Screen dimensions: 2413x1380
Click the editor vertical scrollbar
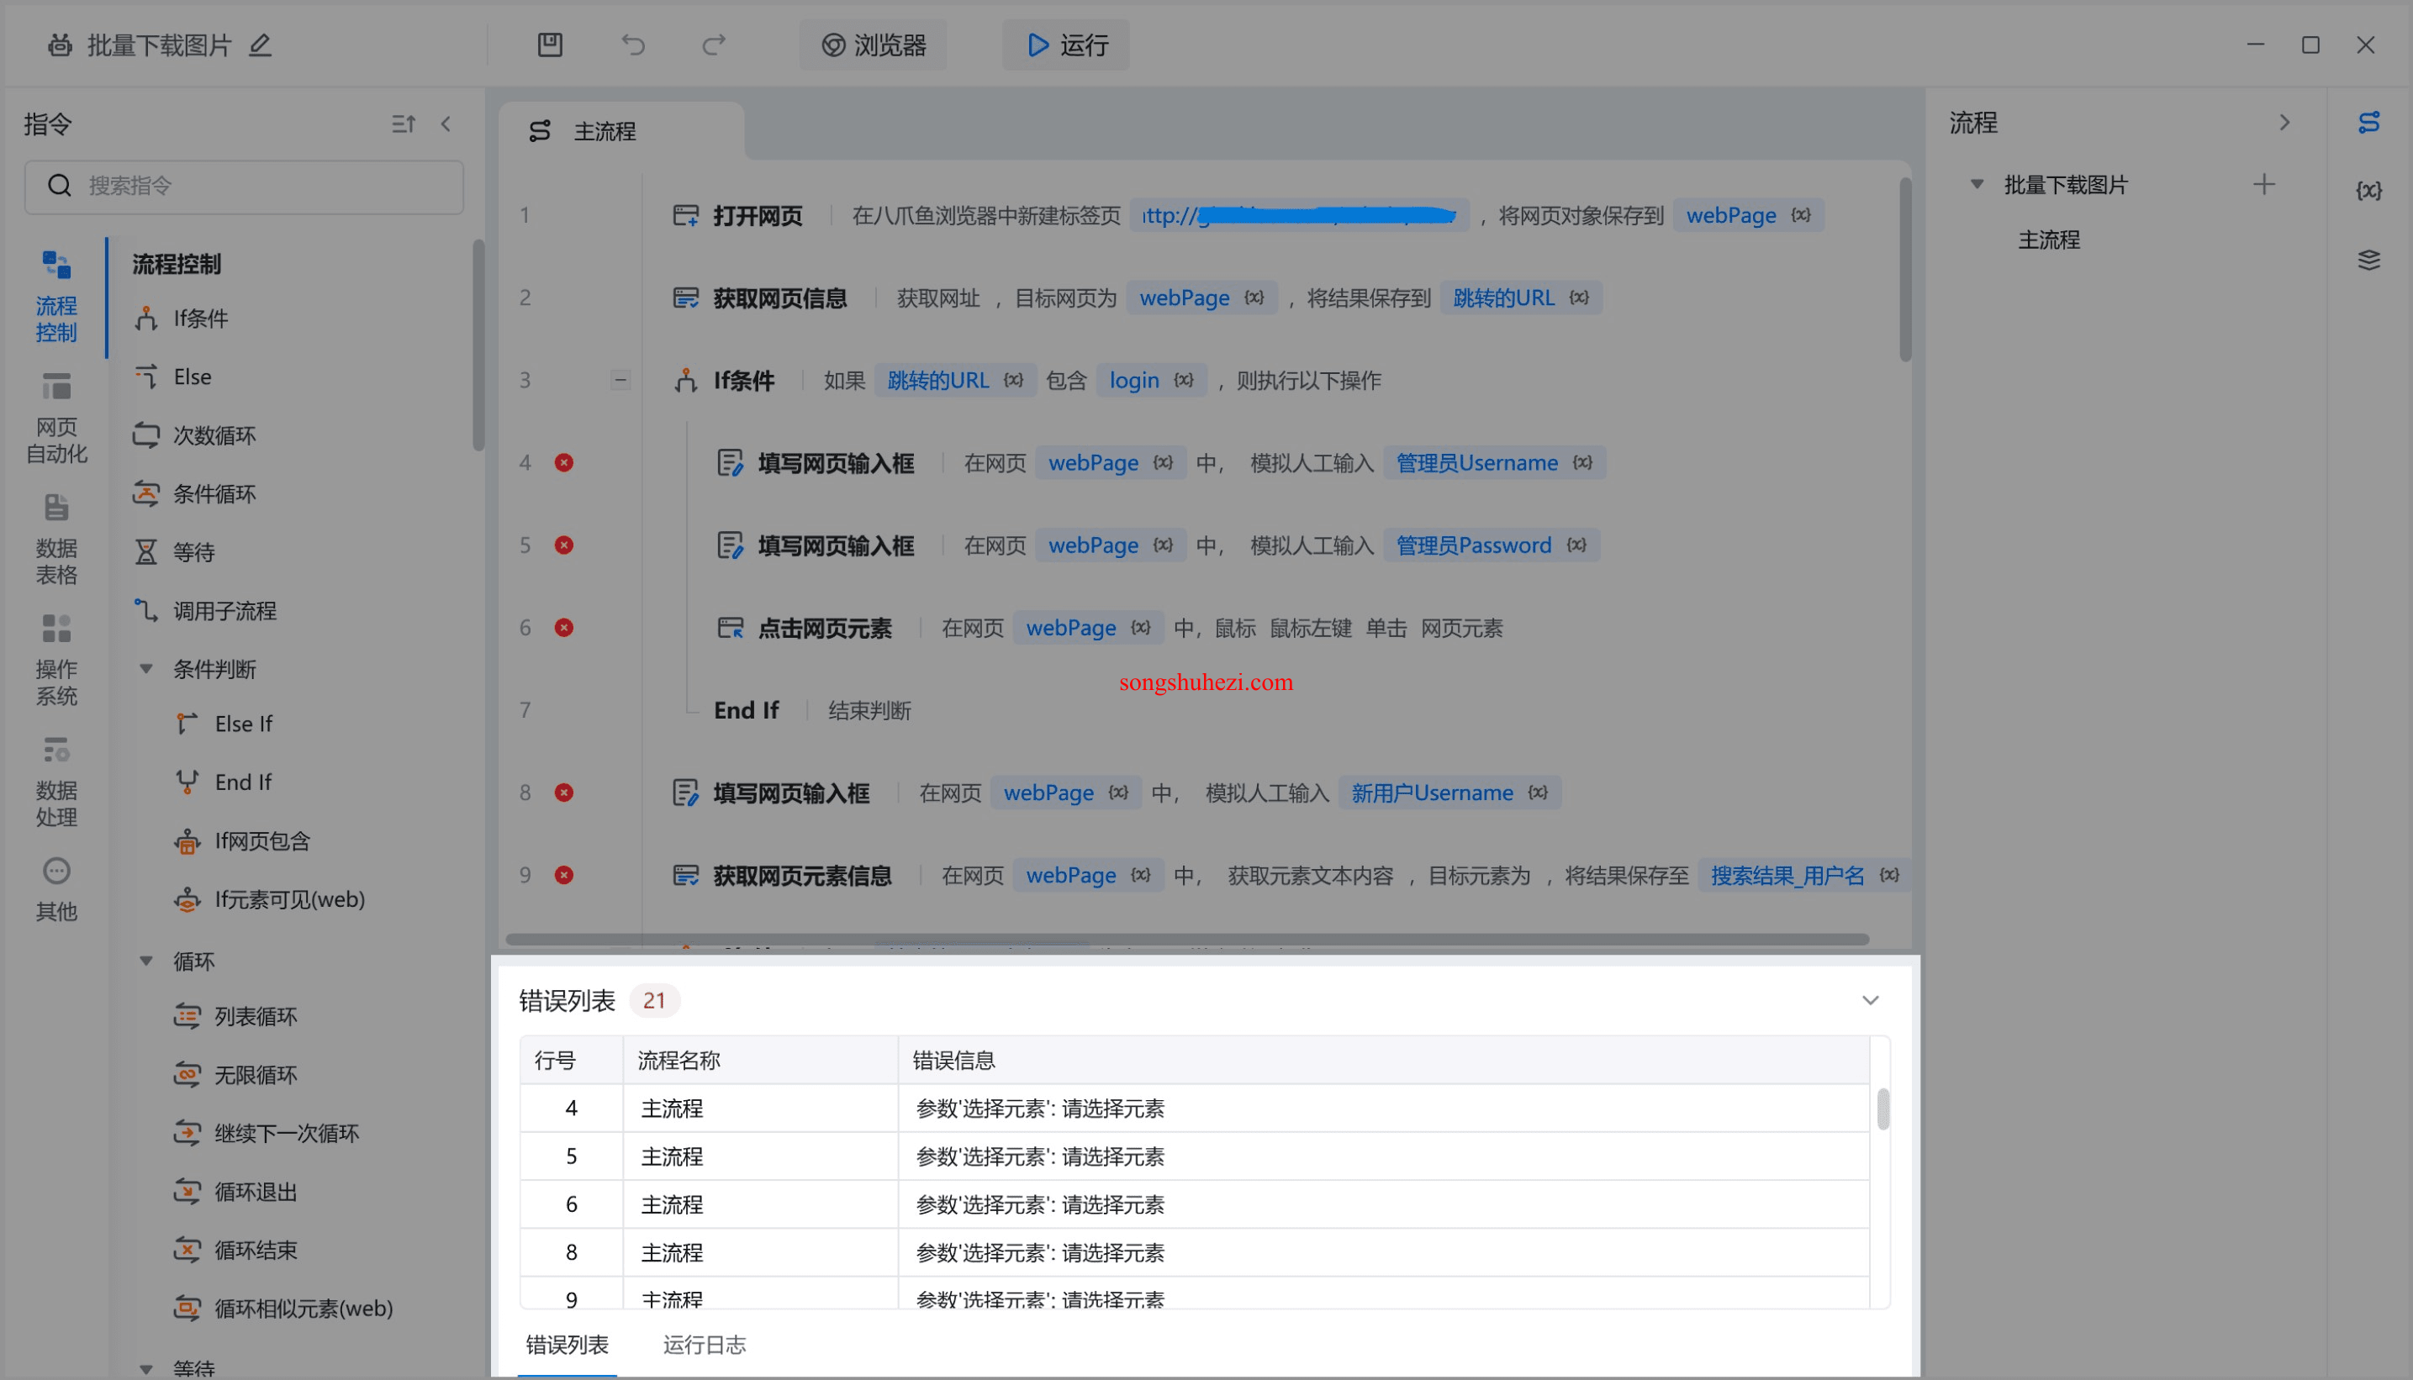1905,270
